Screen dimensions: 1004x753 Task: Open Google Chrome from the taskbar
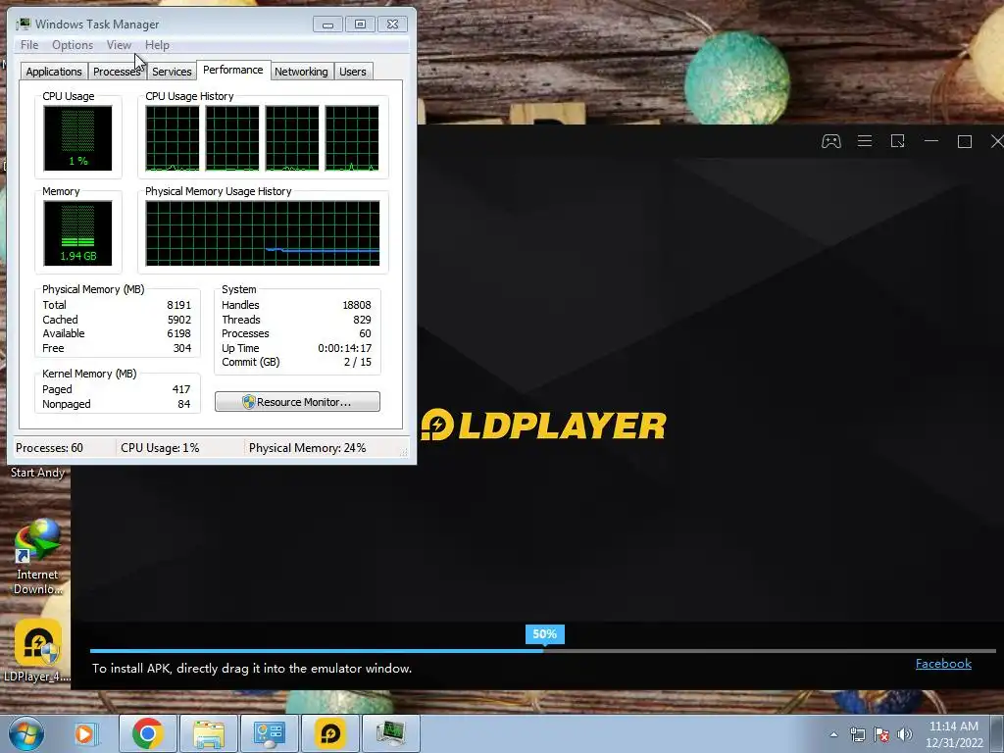click(x=147, y=733)
